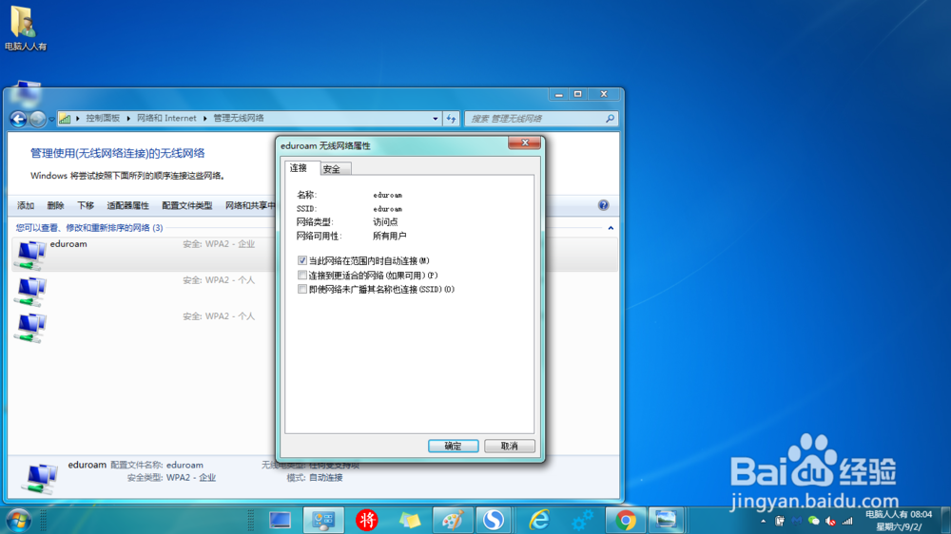Click 管理无线网络 breadcrumb segment

[239, 118]
